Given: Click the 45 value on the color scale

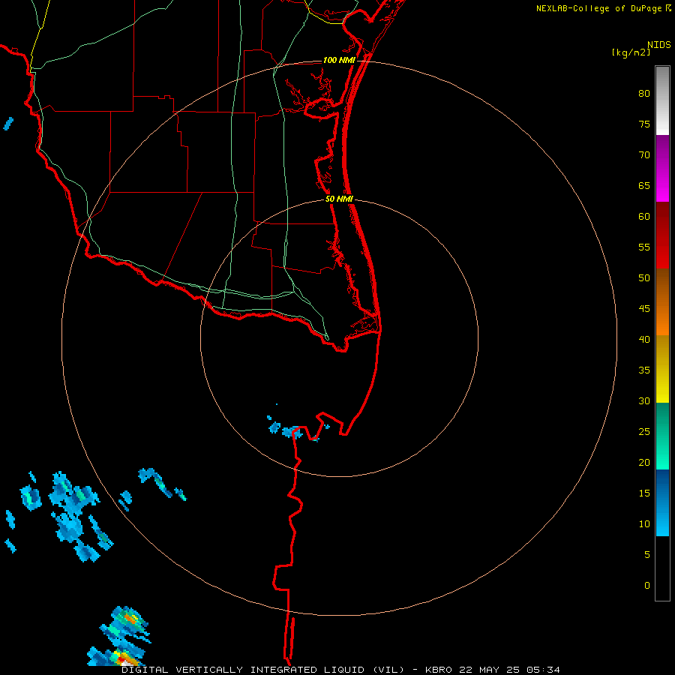Looking at the screenshot, I should pos(644,309).
